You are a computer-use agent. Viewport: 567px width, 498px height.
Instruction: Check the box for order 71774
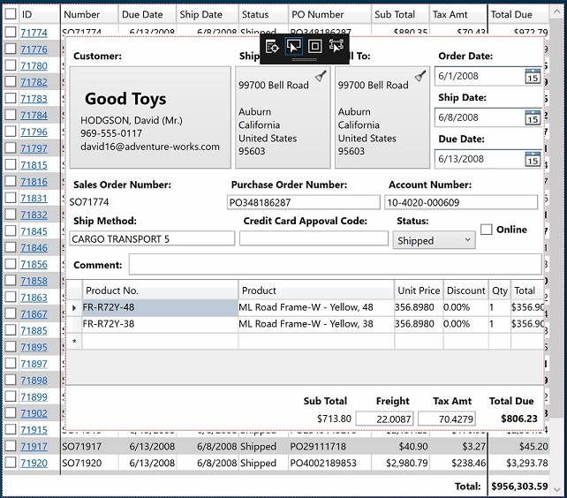(x=11, y=32)
